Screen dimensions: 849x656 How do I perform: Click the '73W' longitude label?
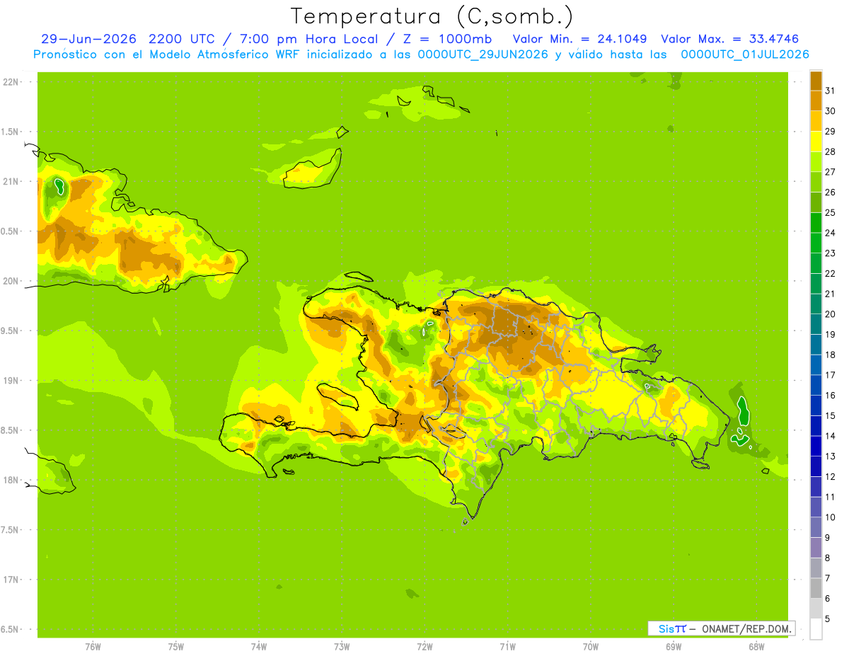point(342,647)
